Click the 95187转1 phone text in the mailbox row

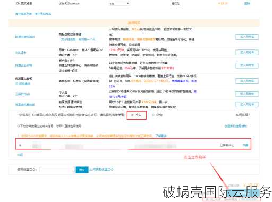(168, 68)
